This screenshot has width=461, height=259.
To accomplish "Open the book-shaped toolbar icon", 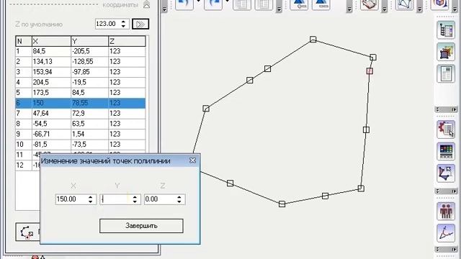I will pyautogui.click(x=370, y=4).
